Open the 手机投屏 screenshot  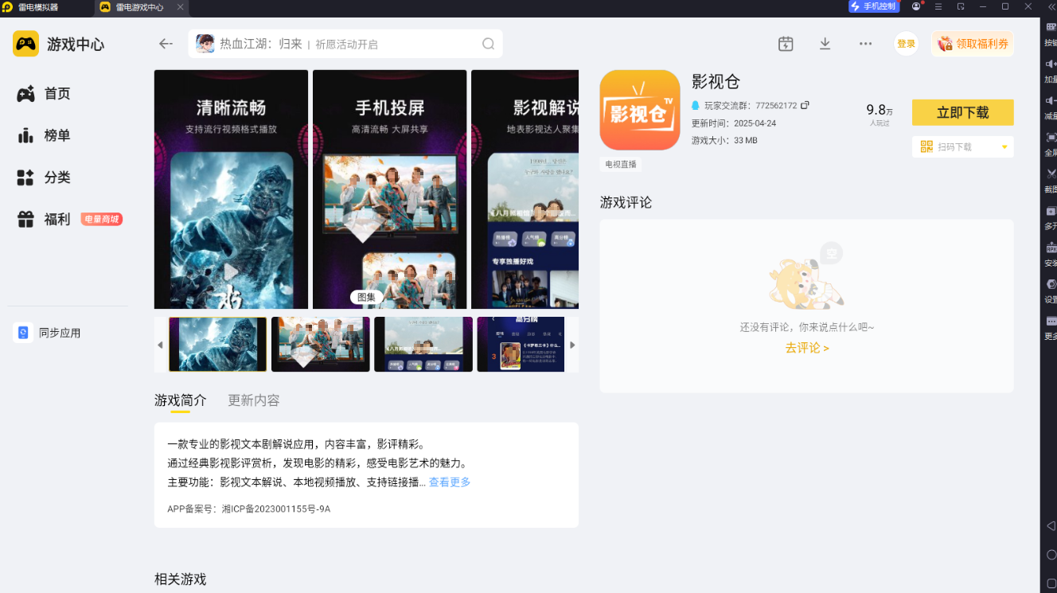pos(389,189)
